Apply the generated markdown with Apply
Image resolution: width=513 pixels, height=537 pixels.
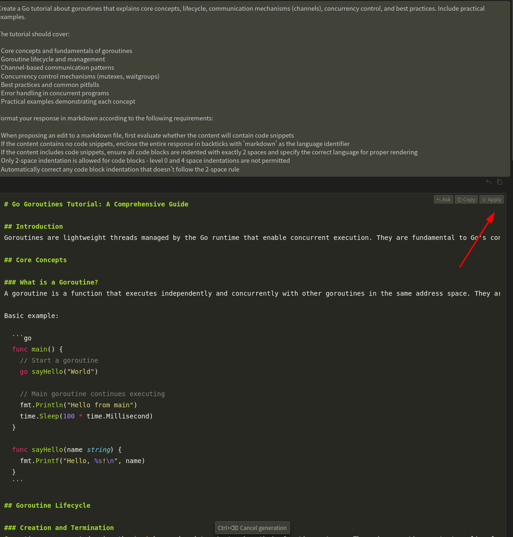coord(492,199)
